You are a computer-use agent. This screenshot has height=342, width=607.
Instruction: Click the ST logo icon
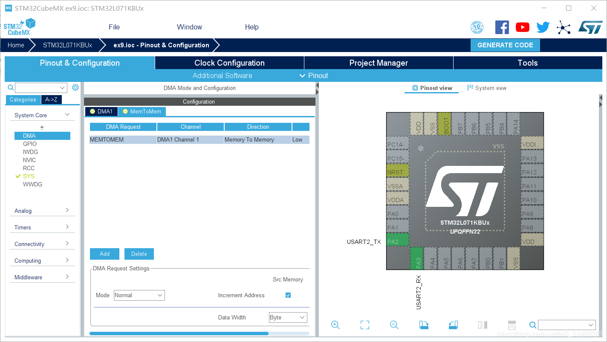[590, 27]
